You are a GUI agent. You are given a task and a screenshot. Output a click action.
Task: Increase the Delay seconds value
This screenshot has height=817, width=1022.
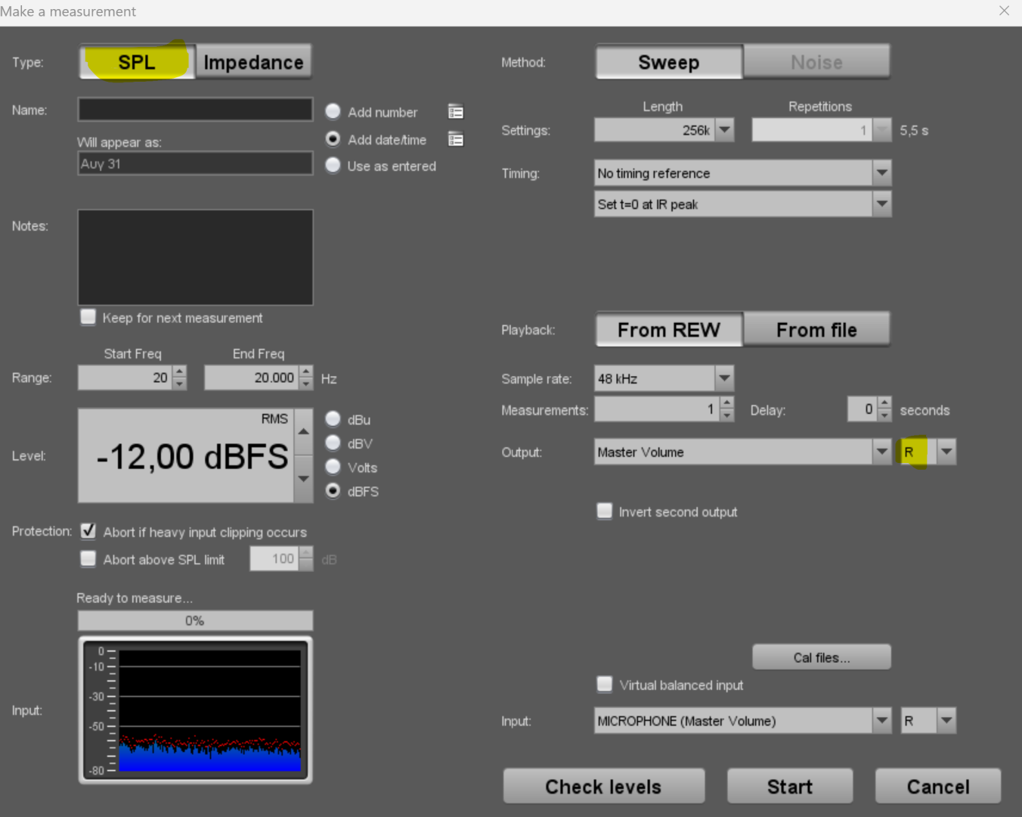[x=884, y=403]
